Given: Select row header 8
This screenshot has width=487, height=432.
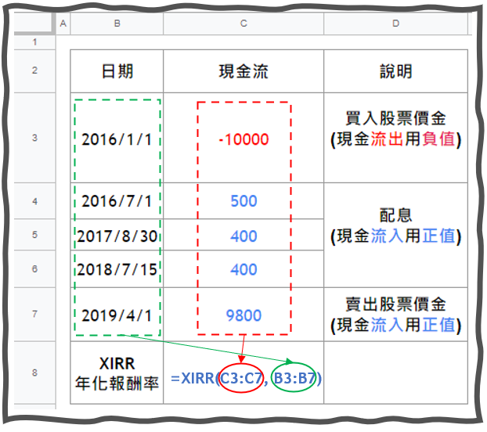Looking at the screenshot, I should coord(34,373).
